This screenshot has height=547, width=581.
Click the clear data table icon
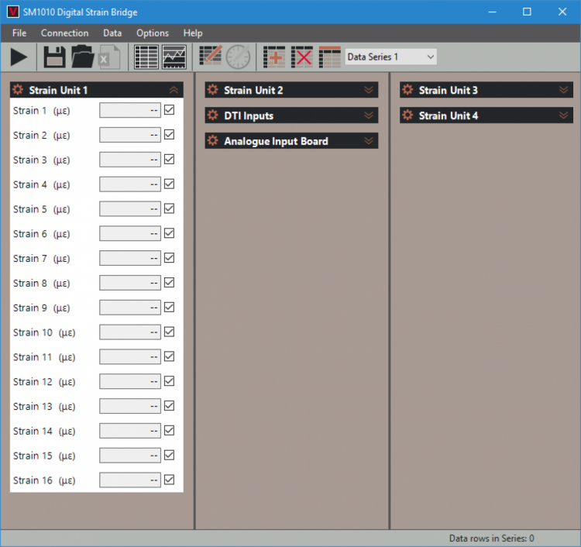point(330,57)
